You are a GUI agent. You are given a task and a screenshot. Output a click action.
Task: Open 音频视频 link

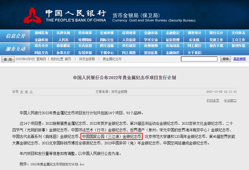point(151,46)
